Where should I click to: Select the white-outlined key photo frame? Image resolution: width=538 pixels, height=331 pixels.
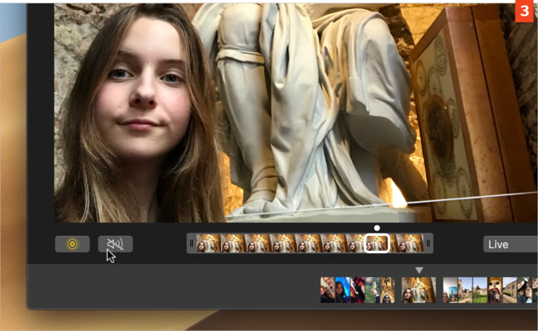pyautogui.click(x=377, y=243)
